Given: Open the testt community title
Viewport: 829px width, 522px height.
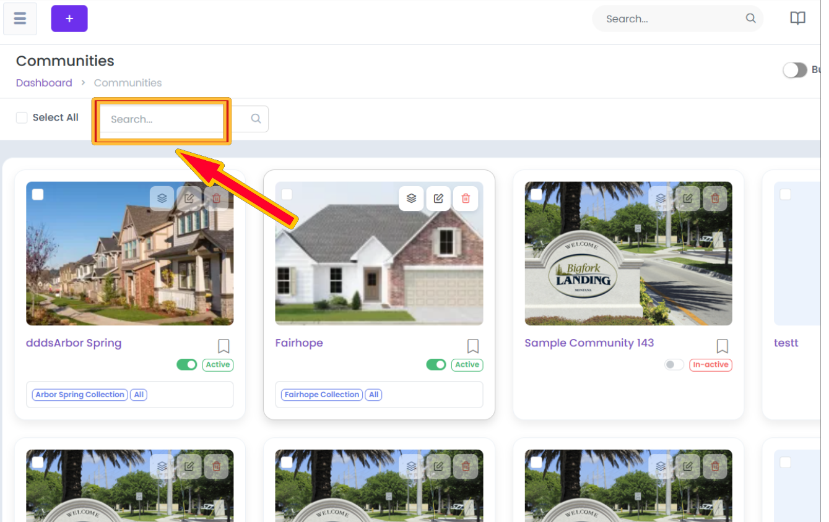Looking at the screenshot, I should coord(786,343).
